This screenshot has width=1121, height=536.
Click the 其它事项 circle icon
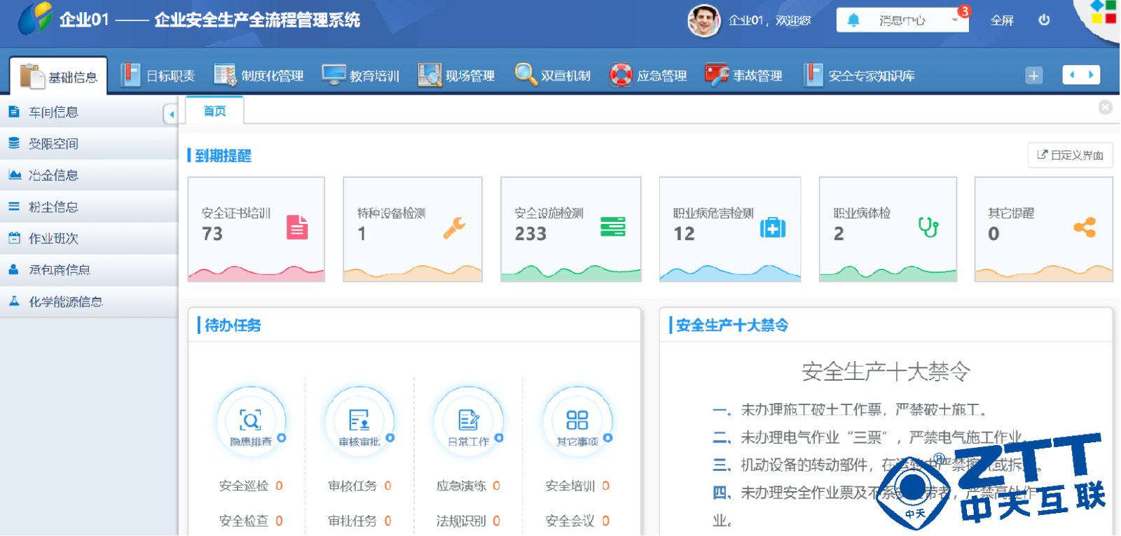point(577,422)
